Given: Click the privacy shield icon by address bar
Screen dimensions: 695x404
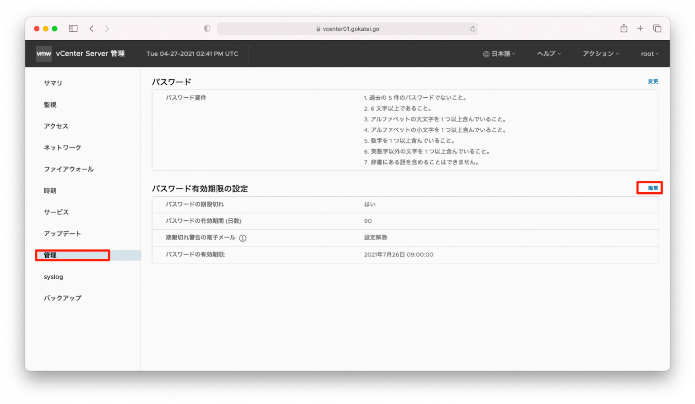Looking at the screenshot, I should click(x=207, y=29).
